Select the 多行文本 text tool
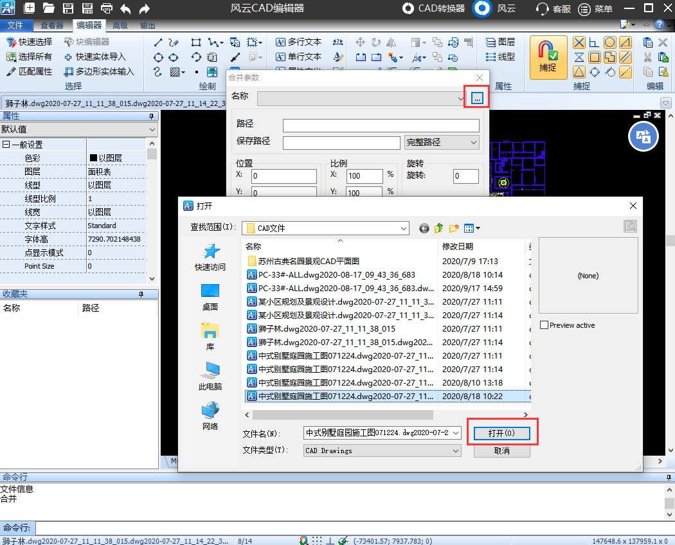This screenshot has height=545, width=675. 298,42
